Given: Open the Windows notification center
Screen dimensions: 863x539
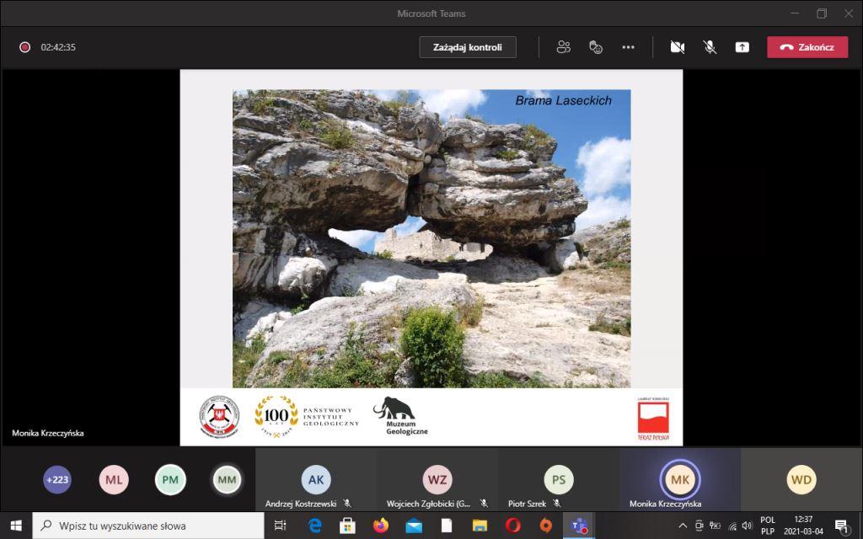Looking at the screenshot, I should click(840, 526).
